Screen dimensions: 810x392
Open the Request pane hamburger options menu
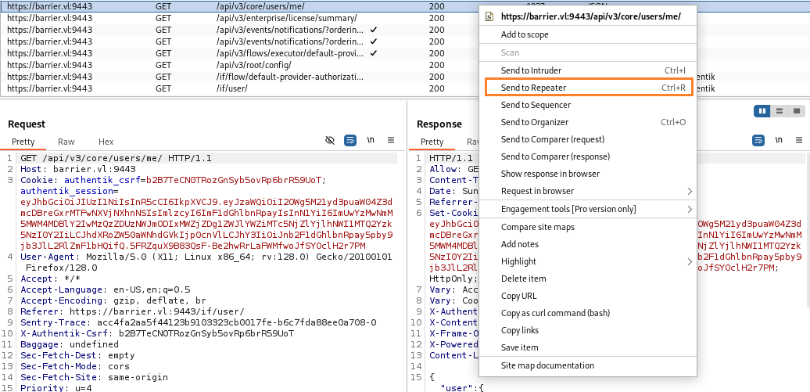(x=391, y=140)
